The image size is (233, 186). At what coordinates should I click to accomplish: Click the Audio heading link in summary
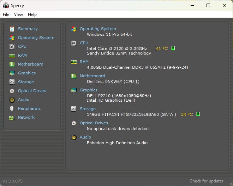pyautogui.click(x=85, y=137)
